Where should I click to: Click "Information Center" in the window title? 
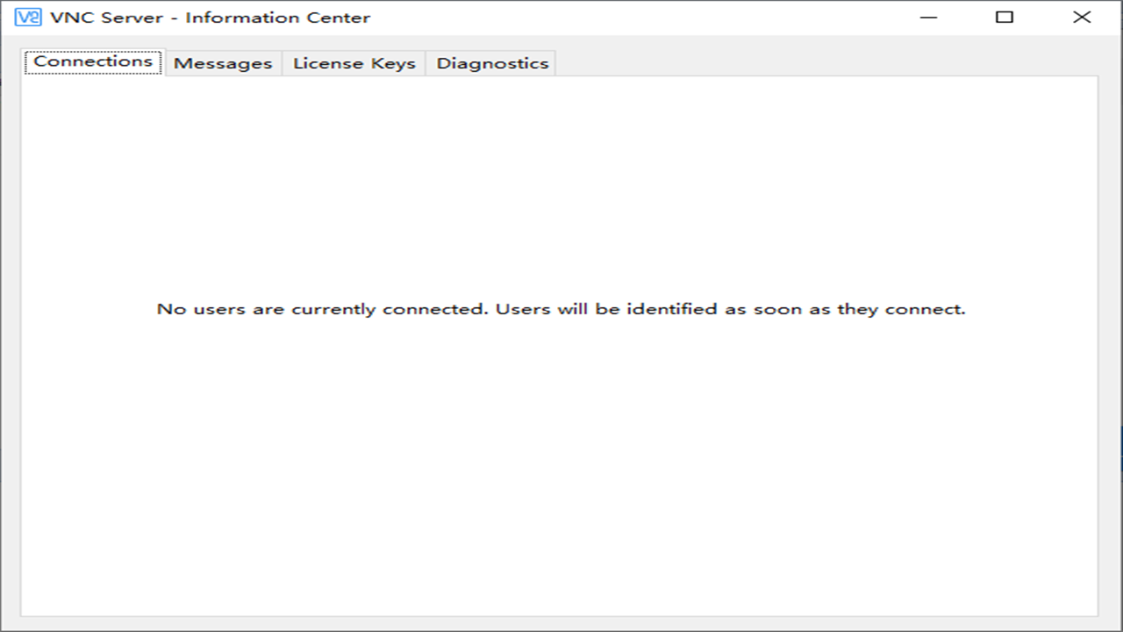coord(277,18)
